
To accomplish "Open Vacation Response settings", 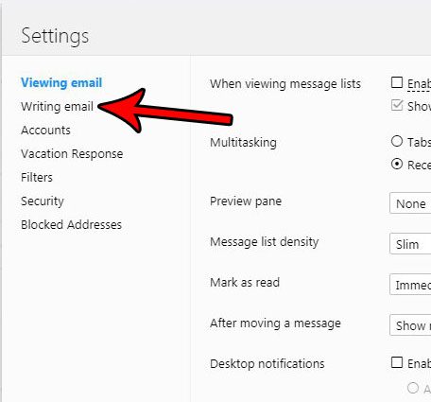I will point(72,154).
